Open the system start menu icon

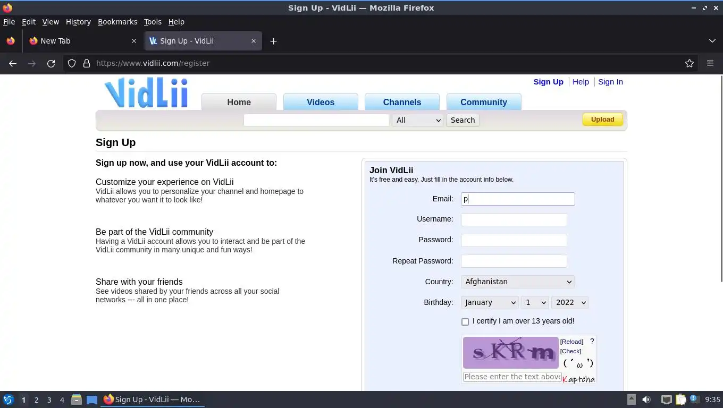point(9,399)
